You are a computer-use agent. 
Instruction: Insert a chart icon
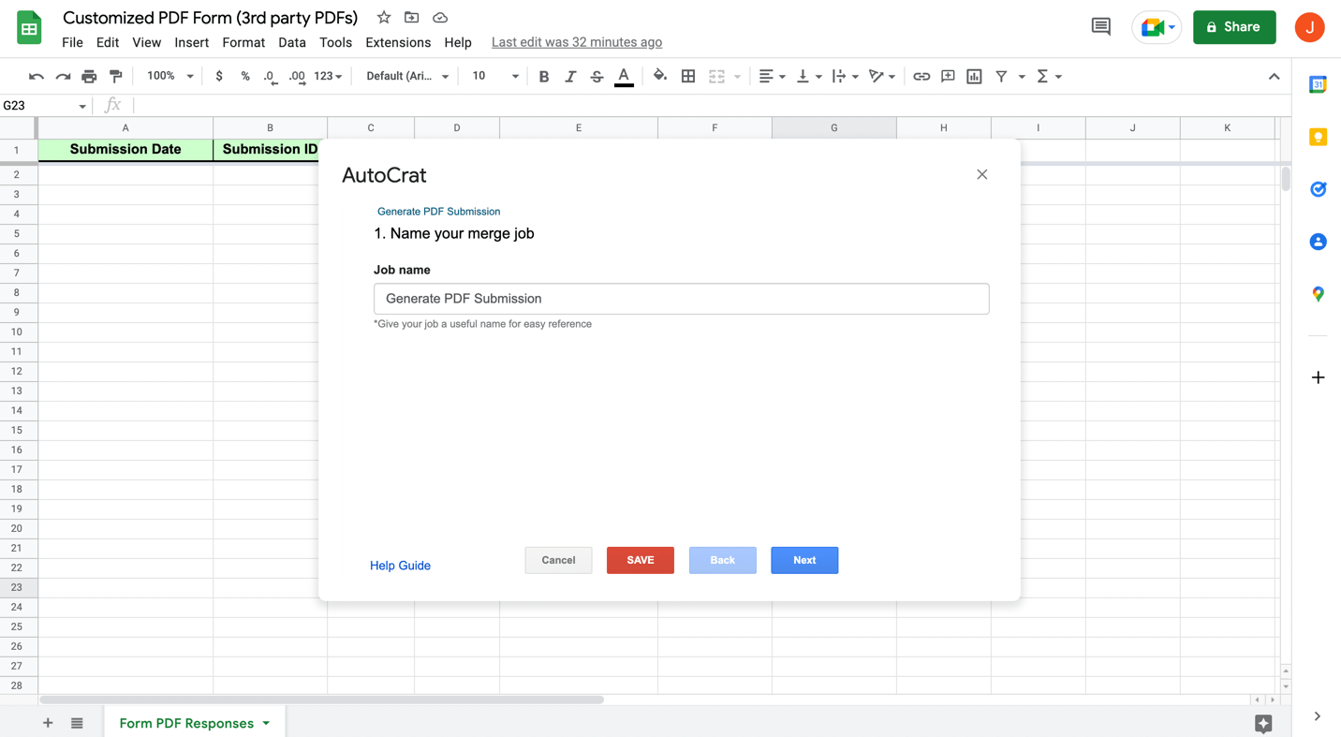click(x=974, y=77)
